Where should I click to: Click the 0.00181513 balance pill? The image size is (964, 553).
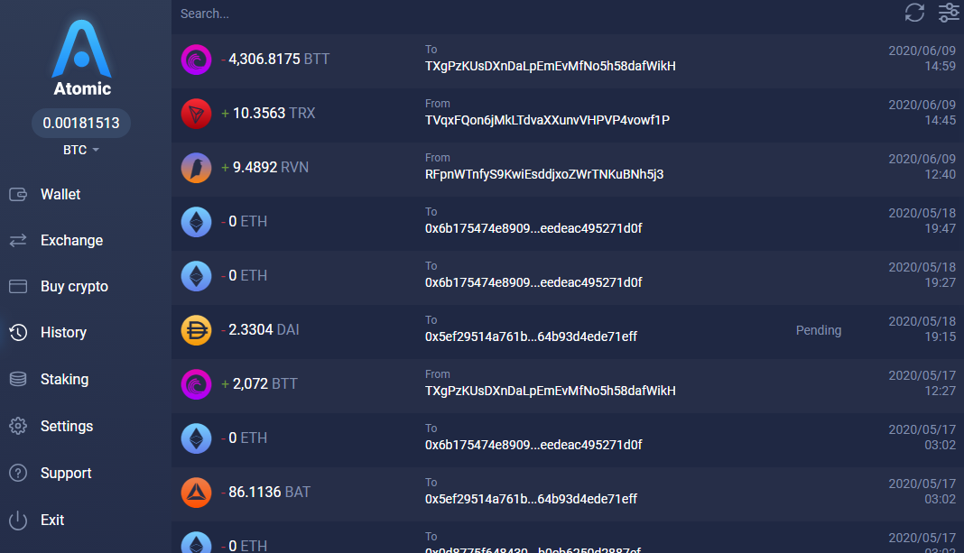[x=81, y=123]
